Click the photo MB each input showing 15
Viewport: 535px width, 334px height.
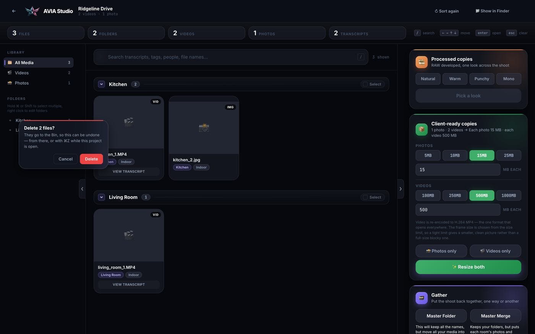point(458,169)
